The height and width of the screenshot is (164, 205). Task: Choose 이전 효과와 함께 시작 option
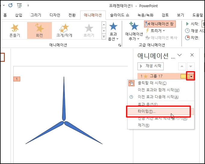coord(161,90)
